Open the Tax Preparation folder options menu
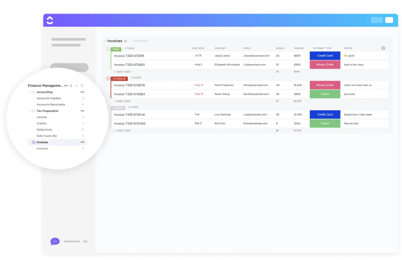 [82, 111]
